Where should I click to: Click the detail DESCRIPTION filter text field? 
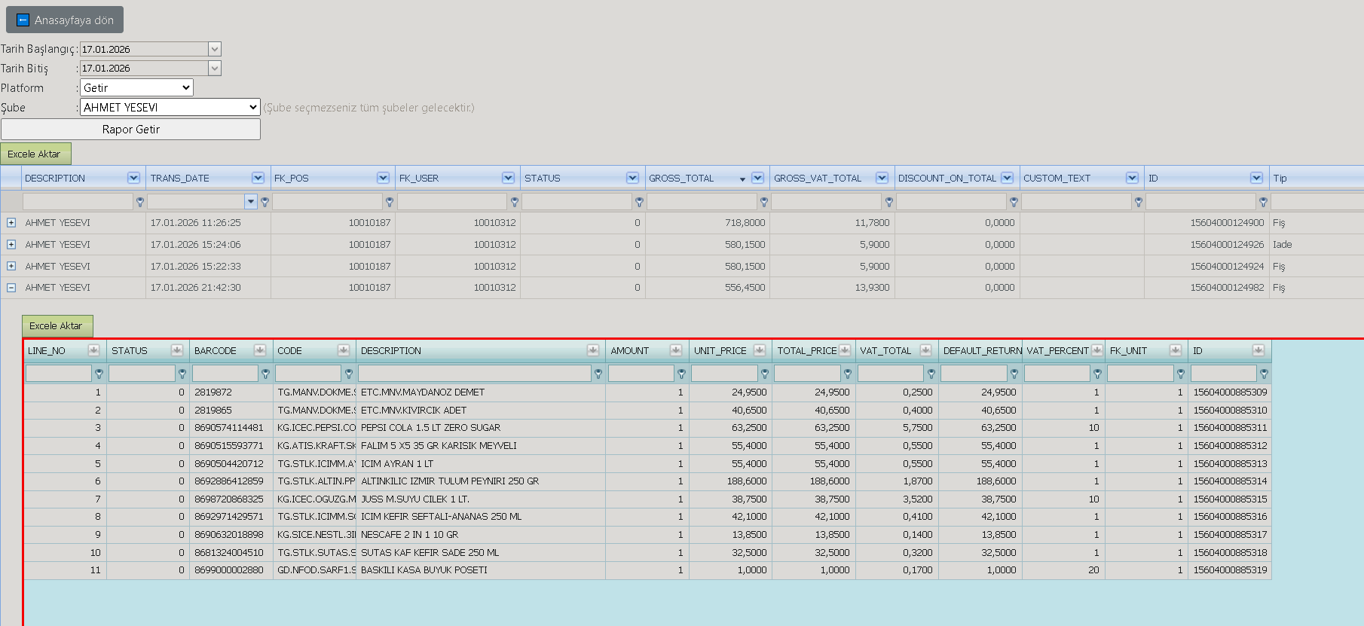click(475, 374)
